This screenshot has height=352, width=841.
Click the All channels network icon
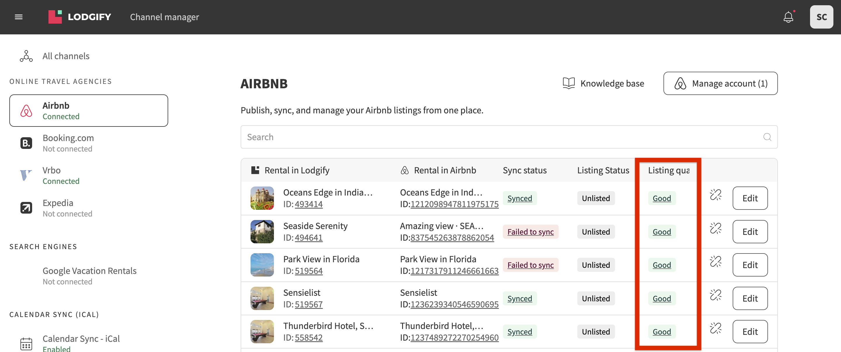click(26, 56)
